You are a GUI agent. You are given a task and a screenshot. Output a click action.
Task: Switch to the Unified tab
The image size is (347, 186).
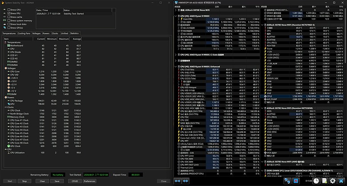point(65,33)
